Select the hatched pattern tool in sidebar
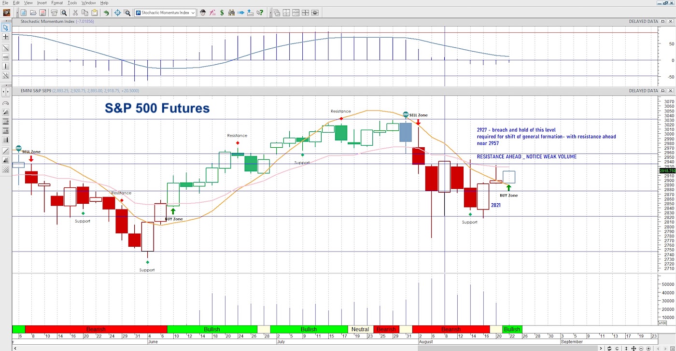Viewport: 676px width, 351px height. pyautogui.click(x=6, y=169)
